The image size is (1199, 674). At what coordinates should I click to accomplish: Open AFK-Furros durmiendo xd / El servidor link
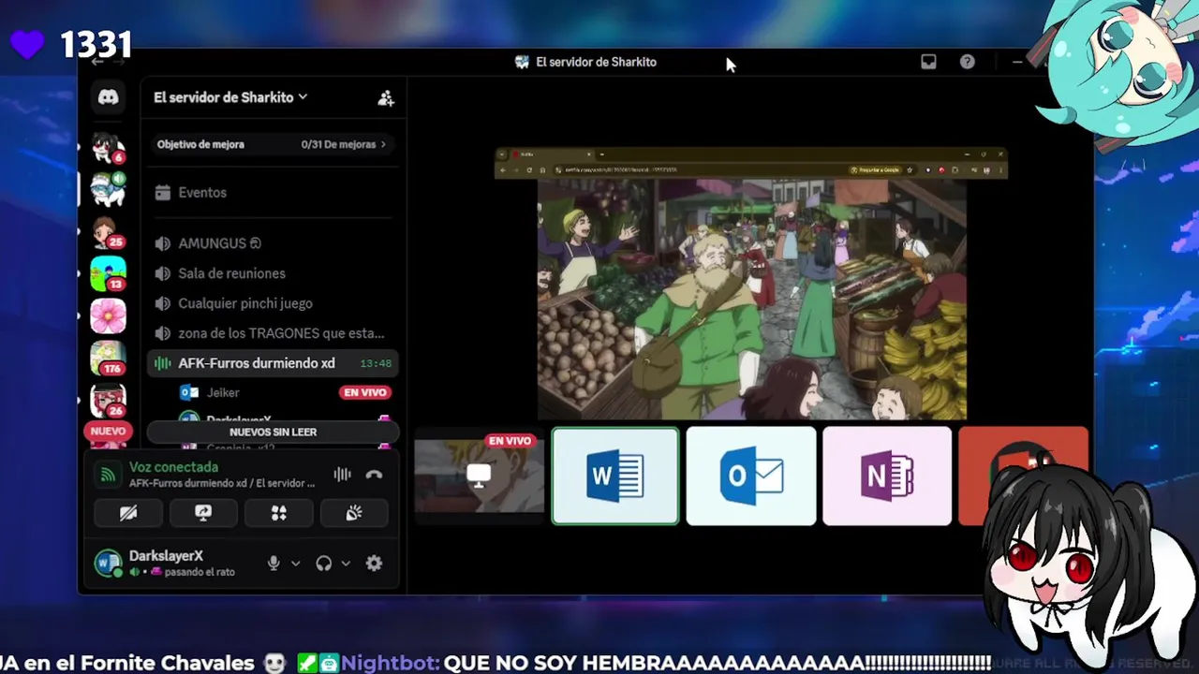click(x=222, y=483)
